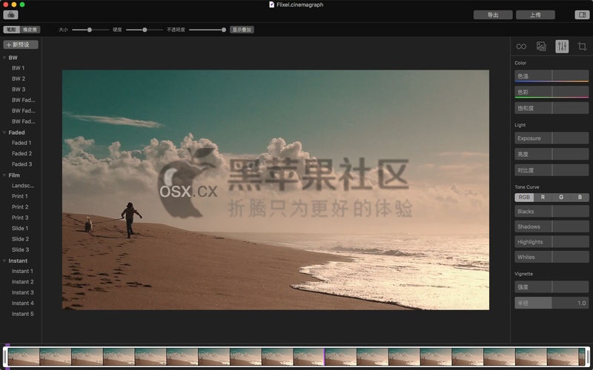Add a preset with 新预设 button
593x370 pixels.
point(21,44)
